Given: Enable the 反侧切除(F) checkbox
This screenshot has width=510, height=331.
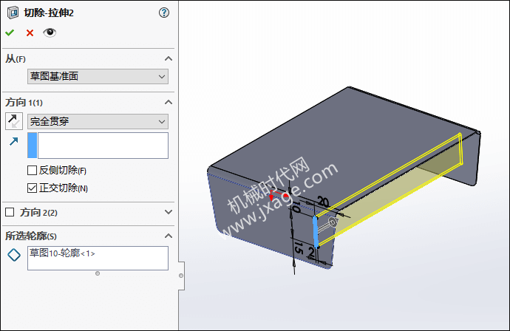Looking at the screenshot, I should tap(32, 171).
